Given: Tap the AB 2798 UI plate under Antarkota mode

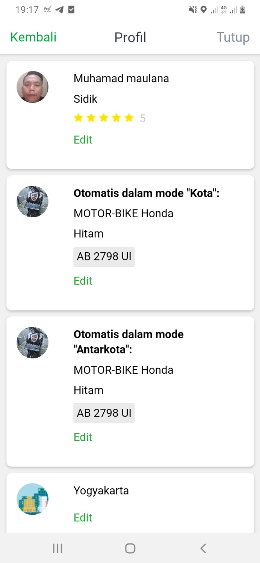Looking at the screenshot, I should 104,413.
